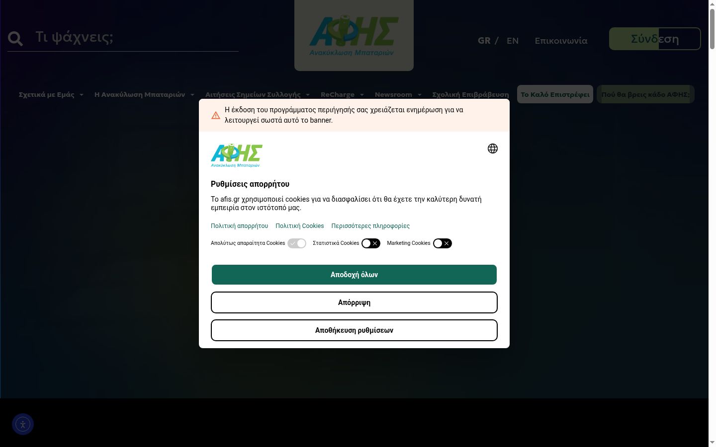Expand Σχετικά με Εμάς menu arrow
The width and height of the screenshot is (716, 447).
pos(82,95)
